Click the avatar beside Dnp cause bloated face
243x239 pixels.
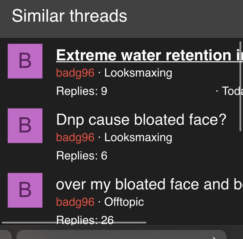[x=25, y=126]
